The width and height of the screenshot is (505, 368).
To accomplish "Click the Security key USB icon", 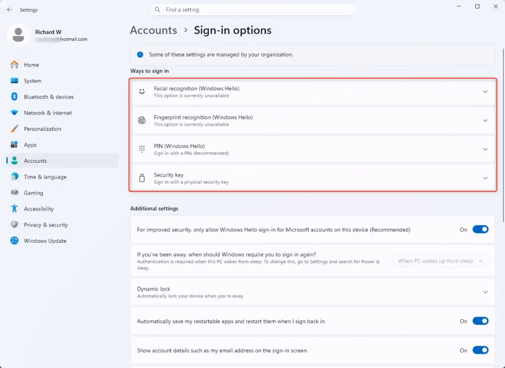I will (142, 178).
